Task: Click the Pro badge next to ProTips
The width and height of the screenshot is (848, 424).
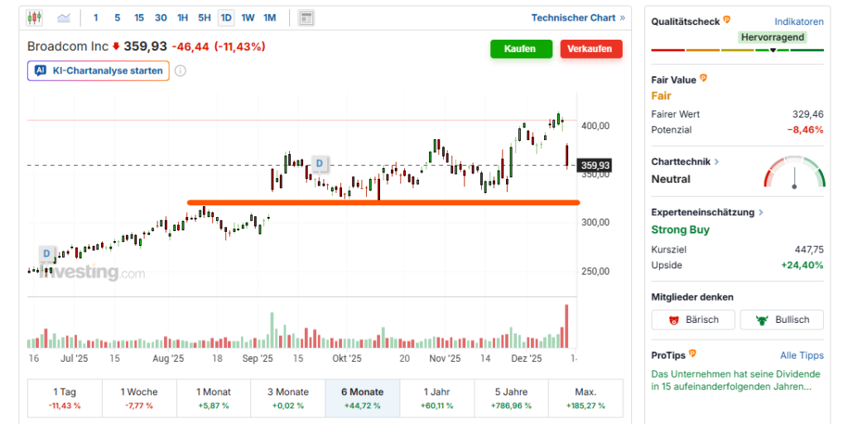Action: [x=692, y=354]
